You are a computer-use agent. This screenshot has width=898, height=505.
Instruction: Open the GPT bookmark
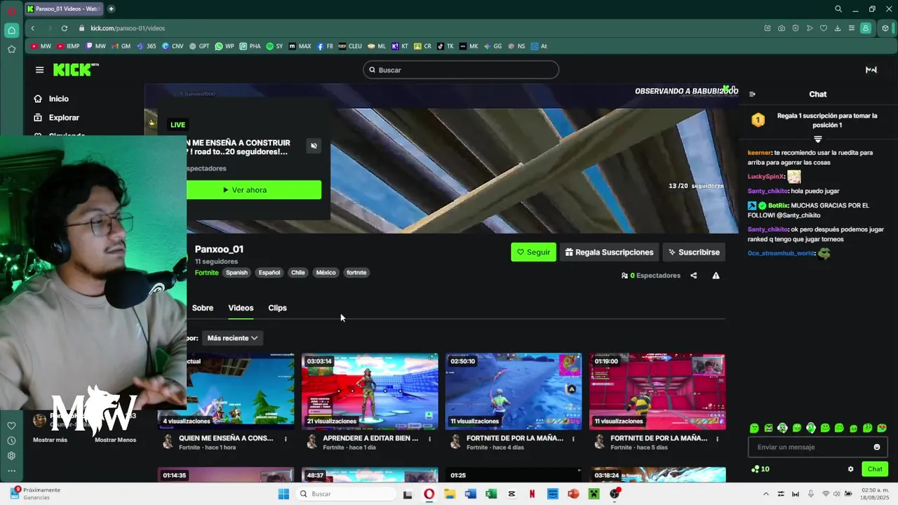click(x=199, y=46)
